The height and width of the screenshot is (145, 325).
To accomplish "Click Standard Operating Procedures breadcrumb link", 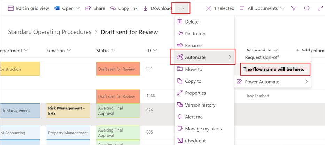I will click(x=49, y=32).
